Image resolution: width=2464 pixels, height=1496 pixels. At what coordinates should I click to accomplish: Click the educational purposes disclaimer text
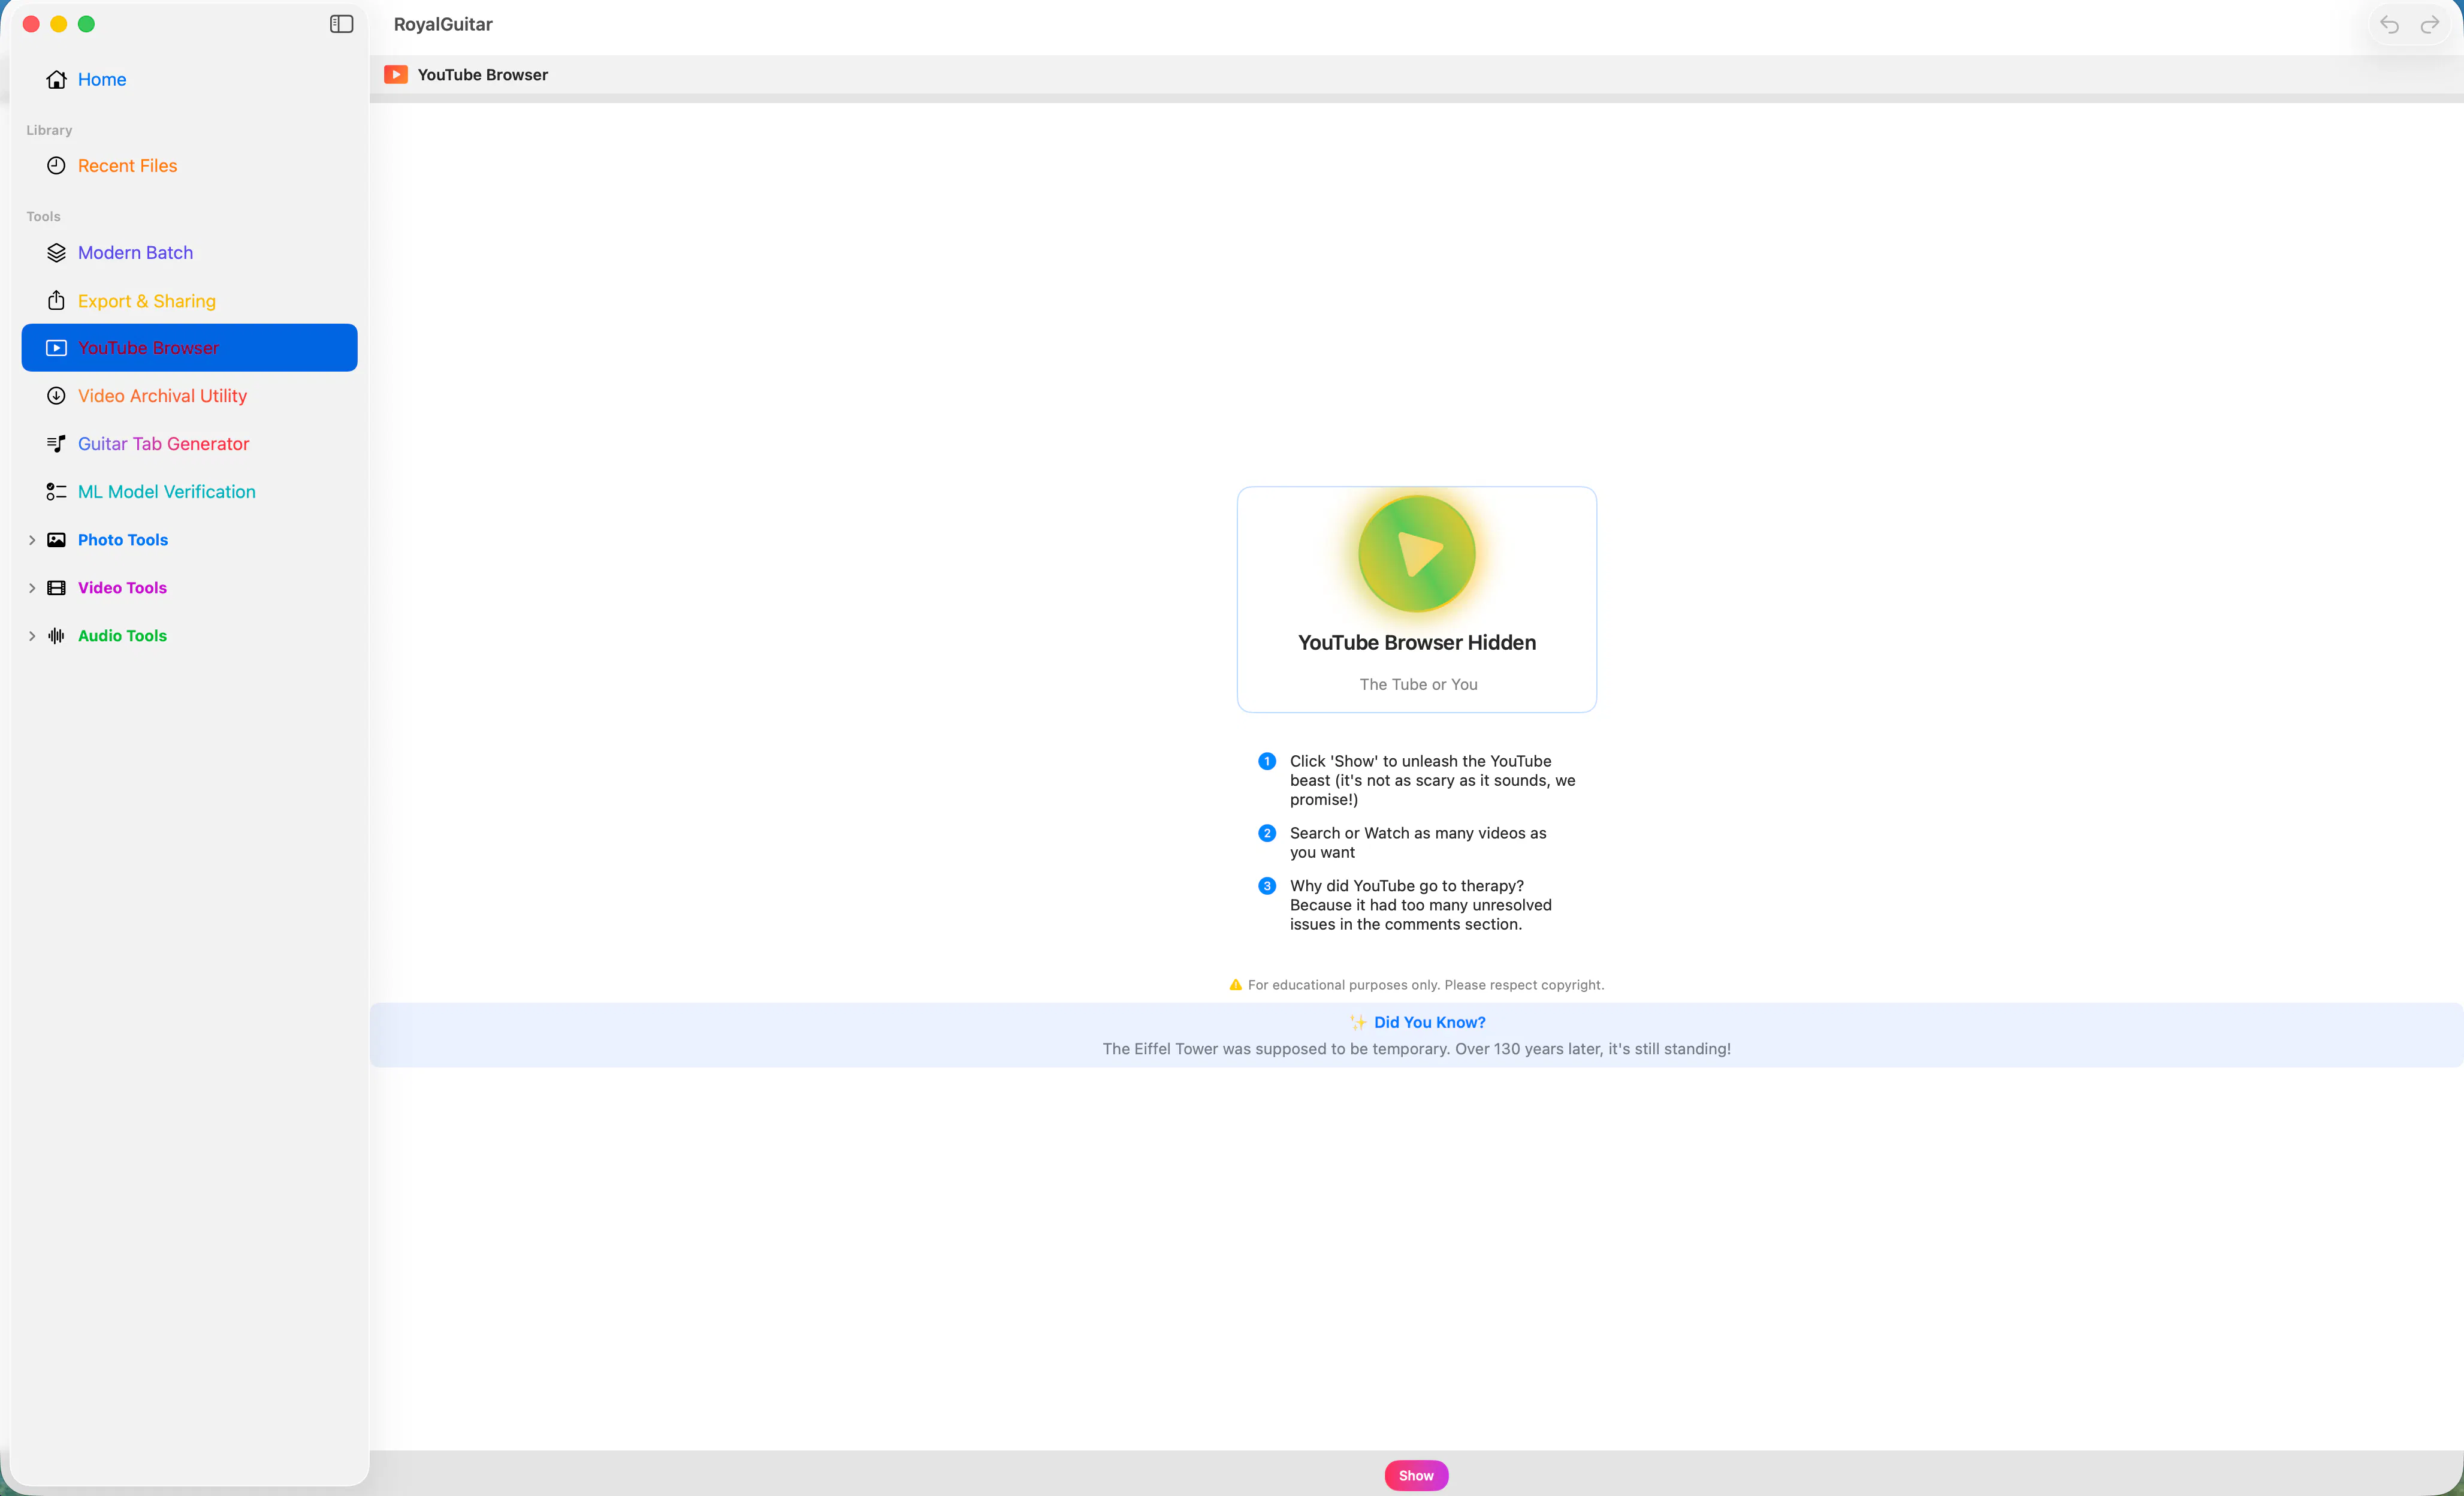click(1426, 985)
